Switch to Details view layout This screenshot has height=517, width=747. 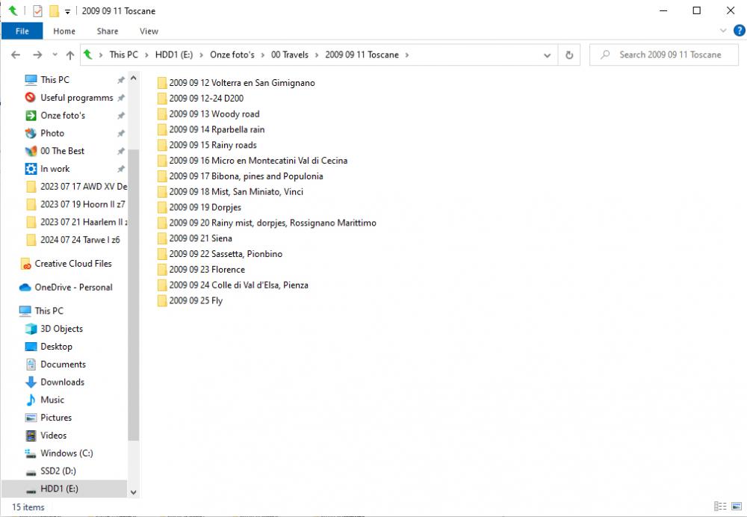coord(720,506)
